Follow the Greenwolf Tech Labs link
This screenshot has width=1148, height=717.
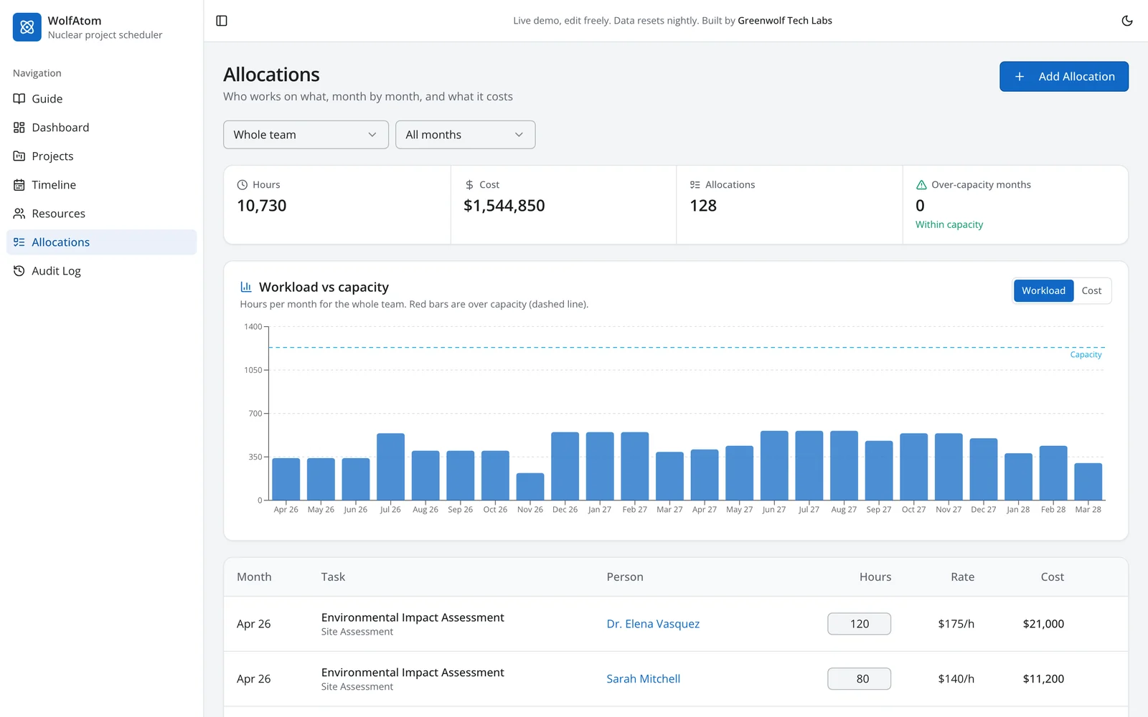[x=785, y=21]
